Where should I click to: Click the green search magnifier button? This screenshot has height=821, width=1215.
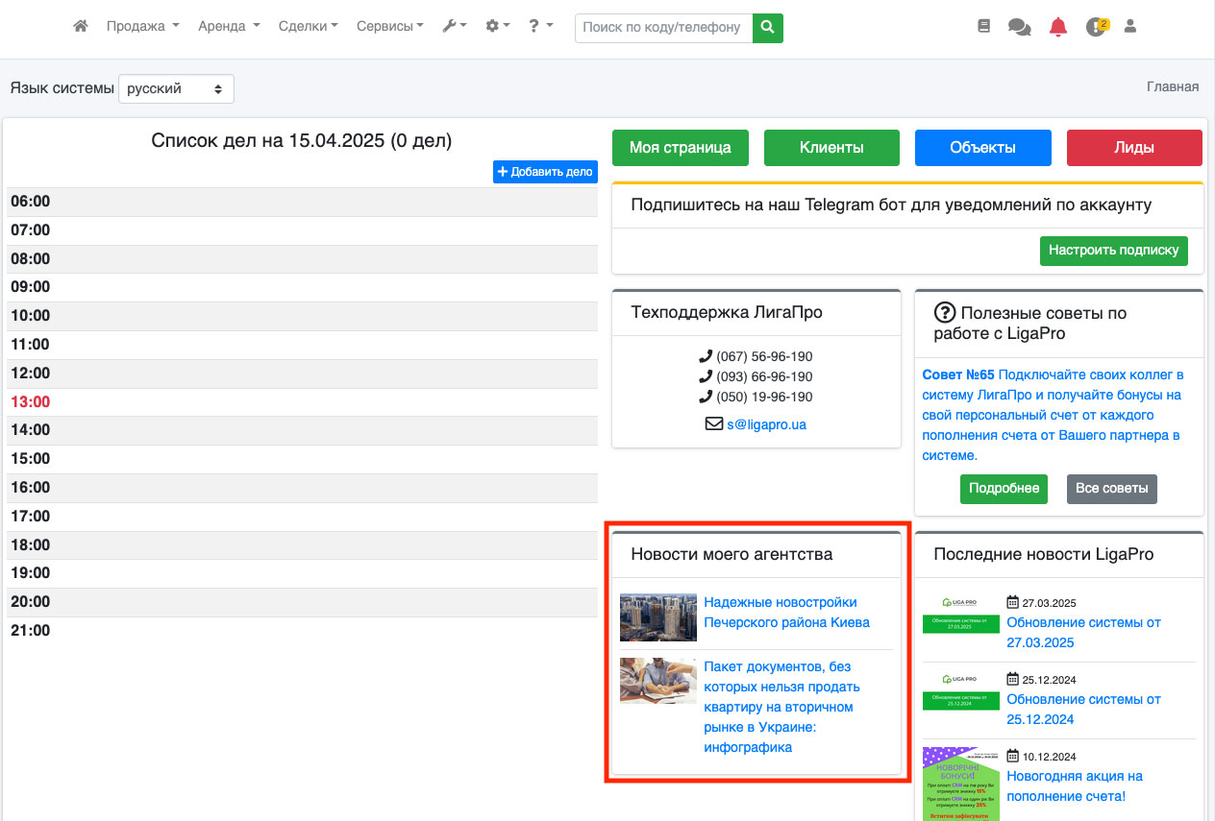pyautogui.click(x=767, y=28)
